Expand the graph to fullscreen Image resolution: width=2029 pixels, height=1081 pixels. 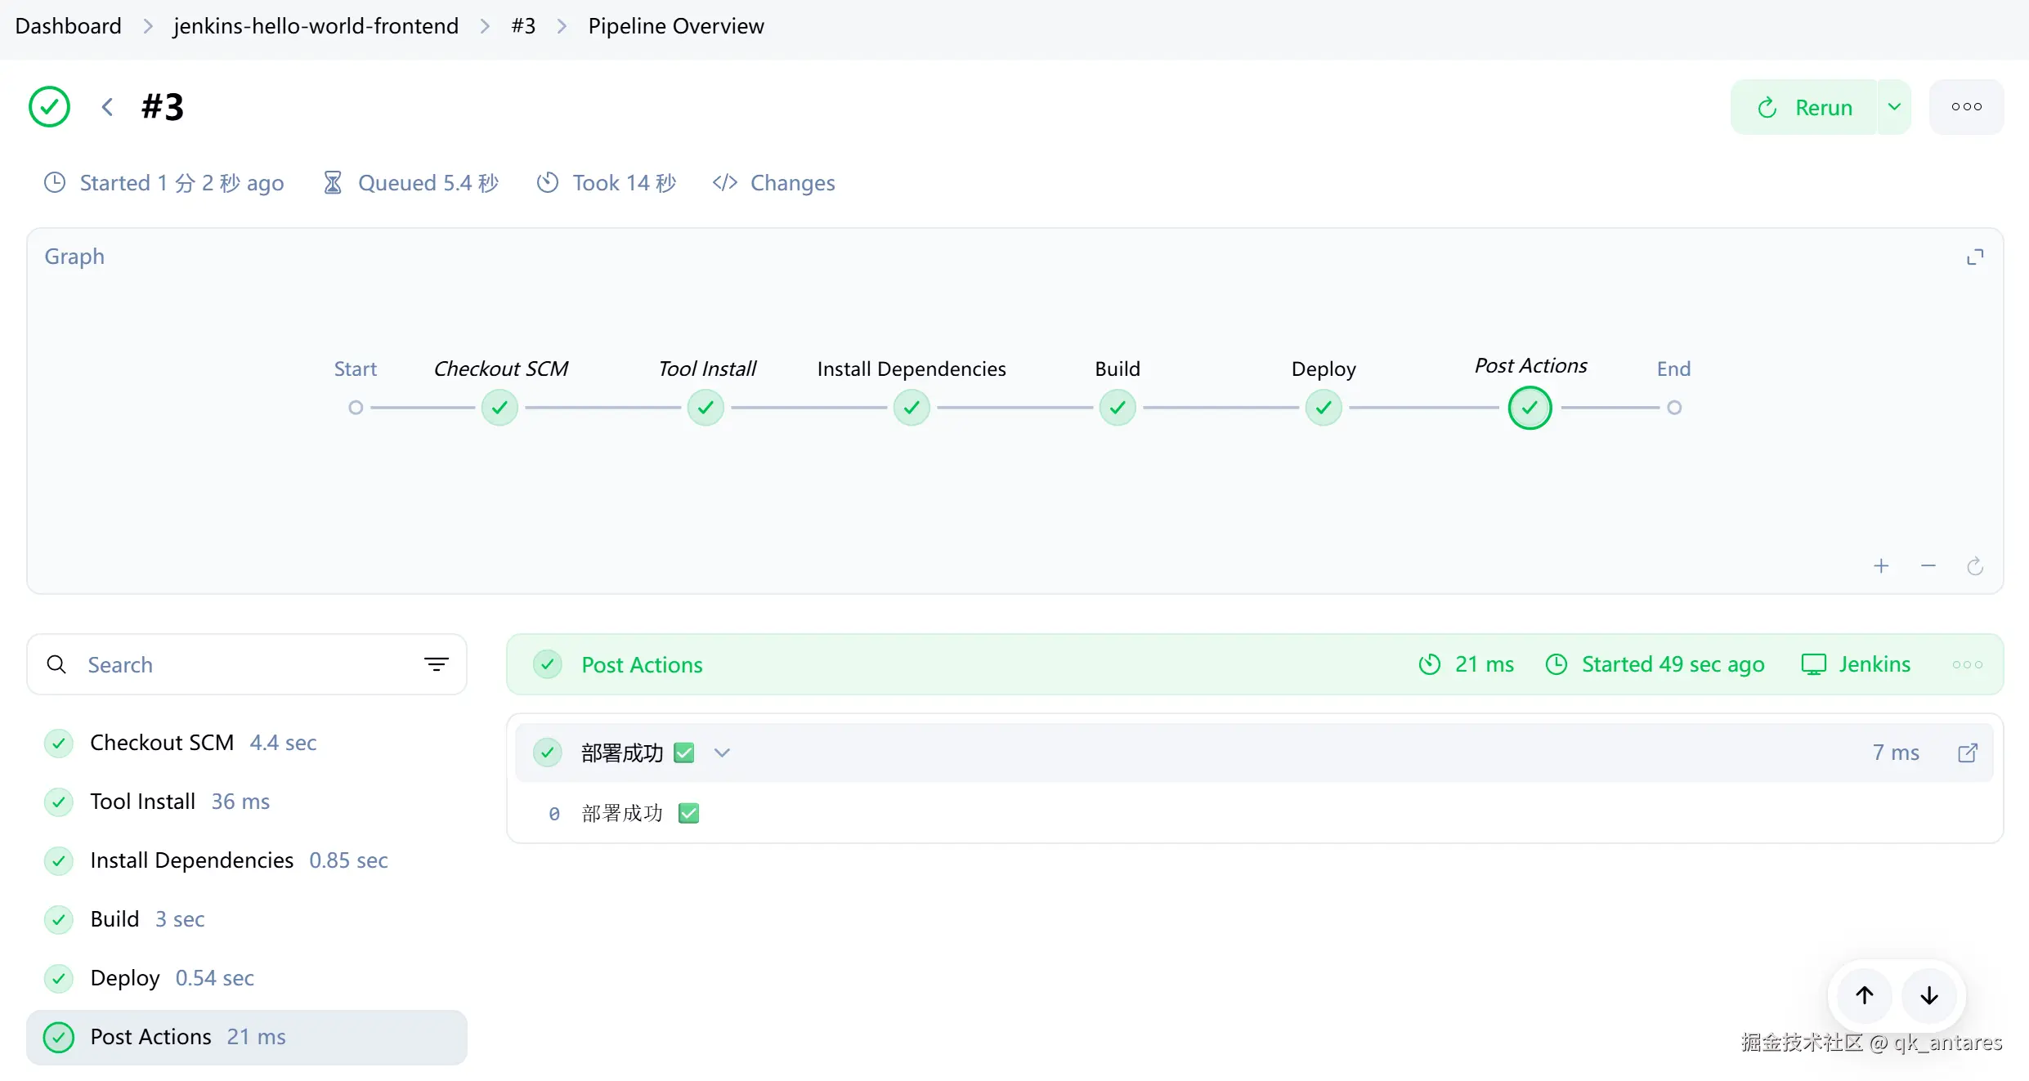click(1975, 257)
